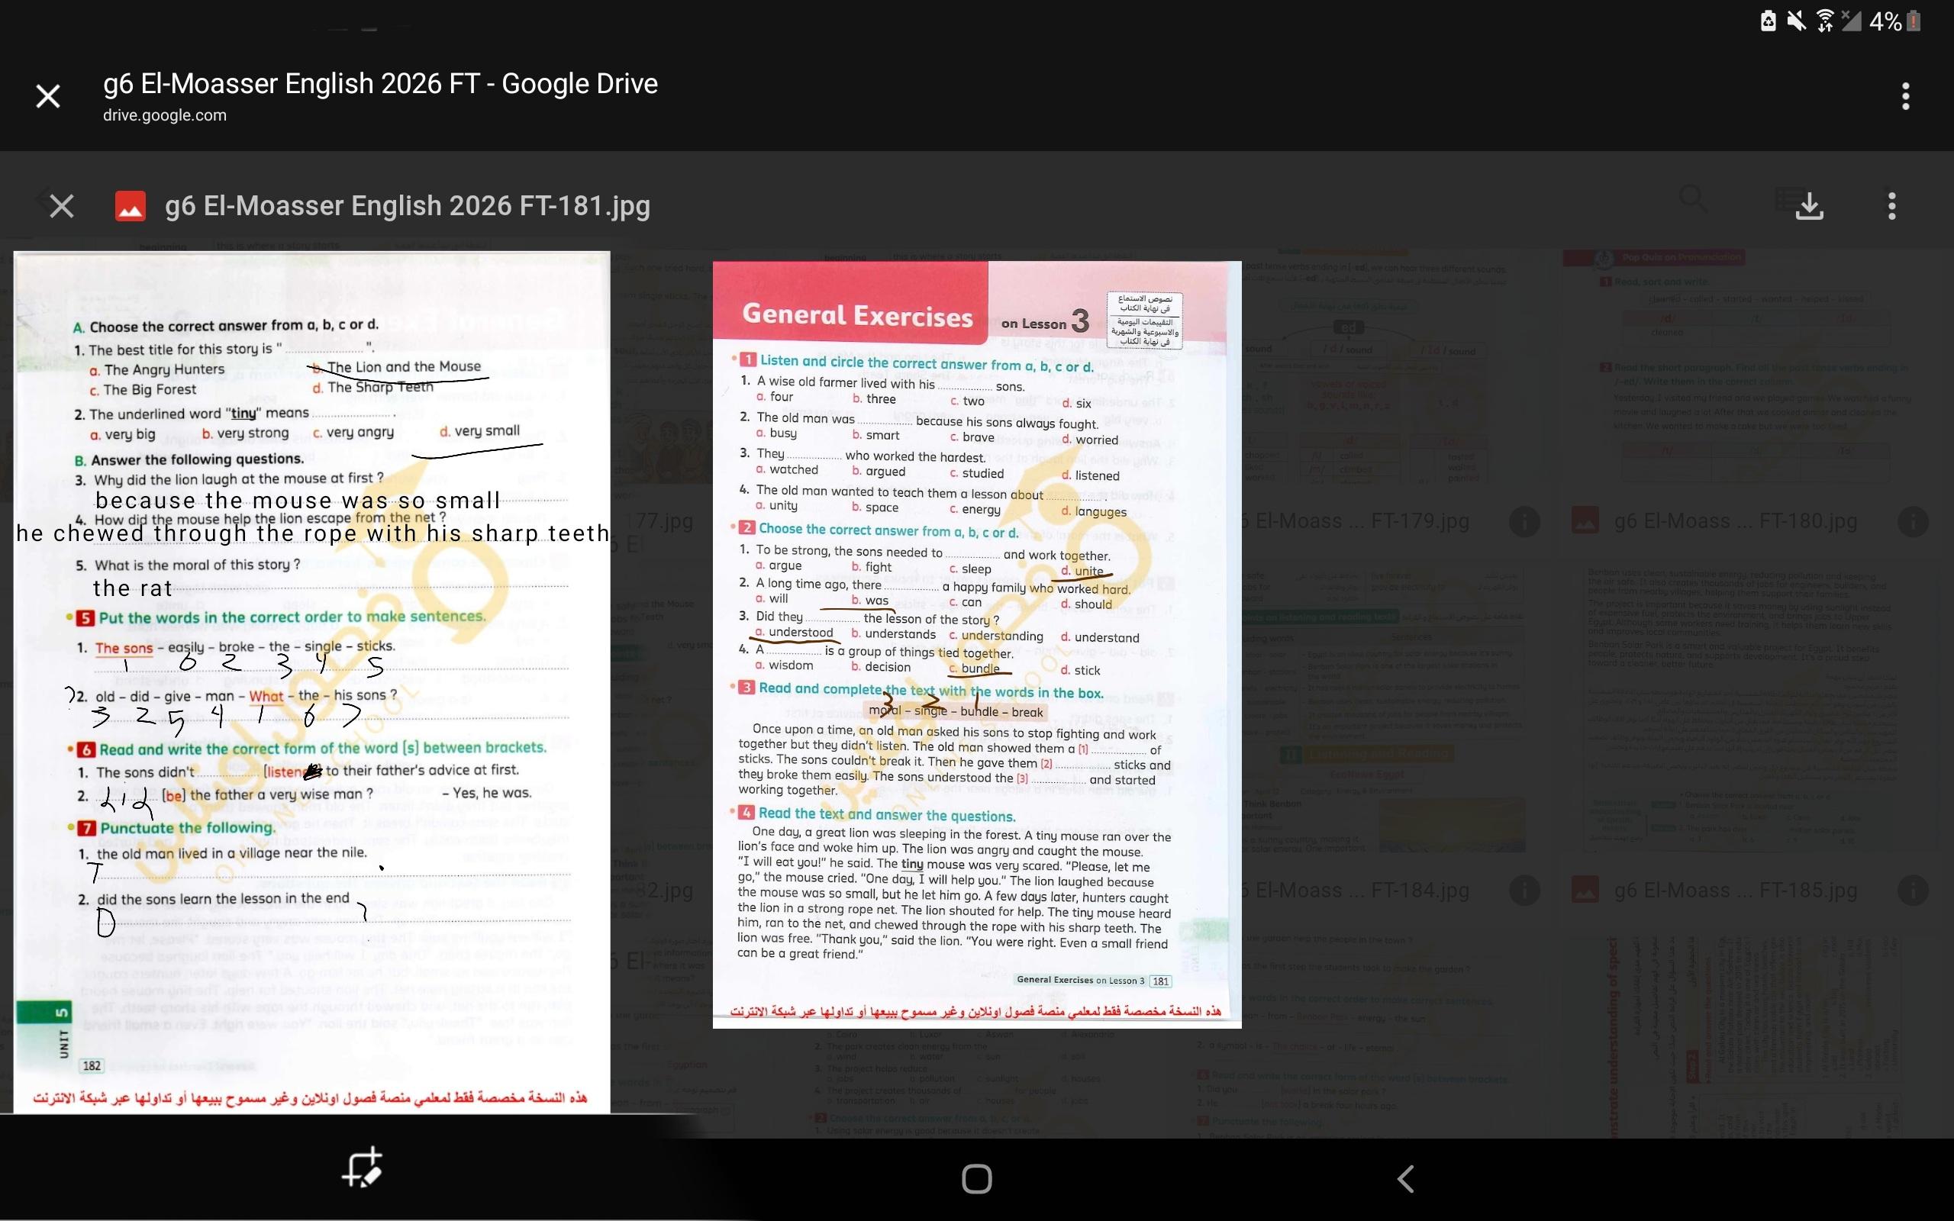Show info for FT-180.jpg file
Image resolution: width=1954 pixels, height=1221 pixels.
pyautogui.click(x=1912, y=522)
